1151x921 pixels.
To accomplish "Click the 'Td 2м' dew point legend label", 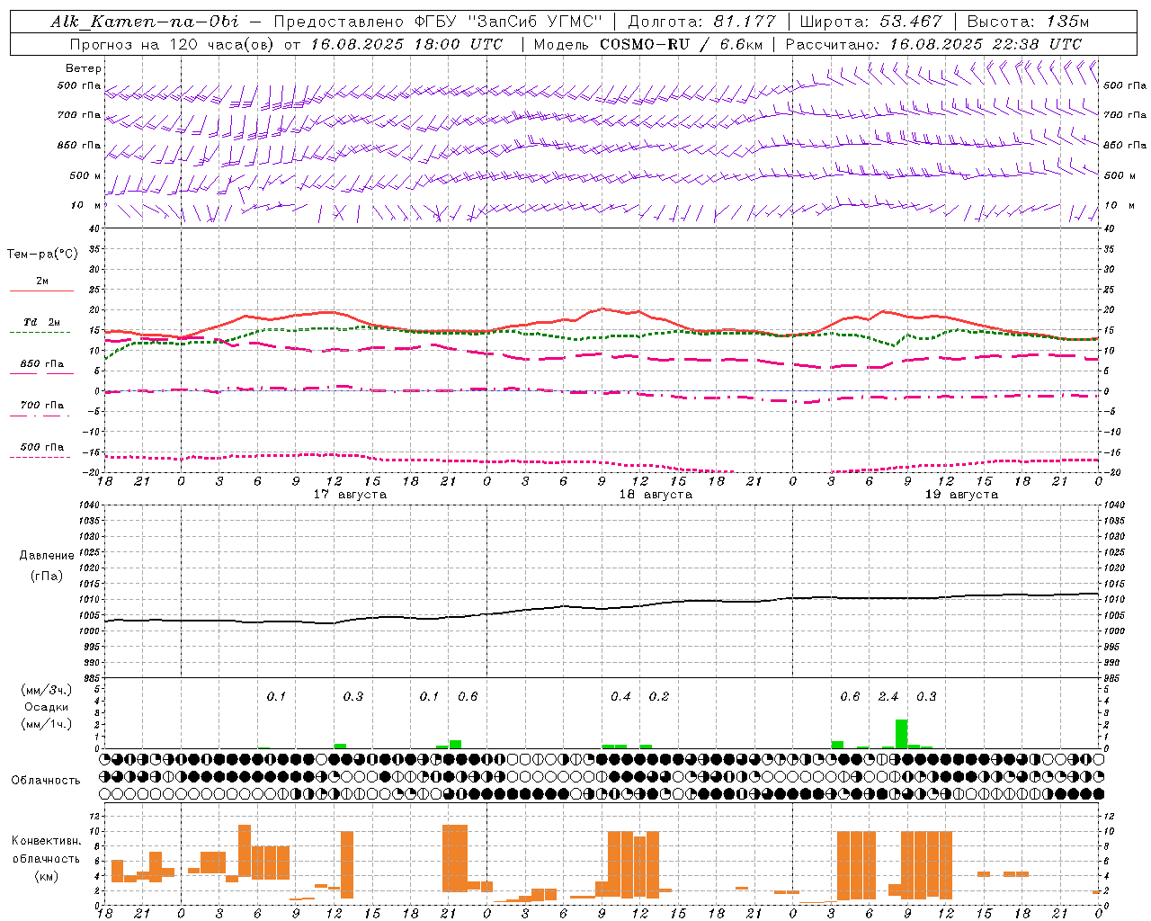I will point(42,322).
